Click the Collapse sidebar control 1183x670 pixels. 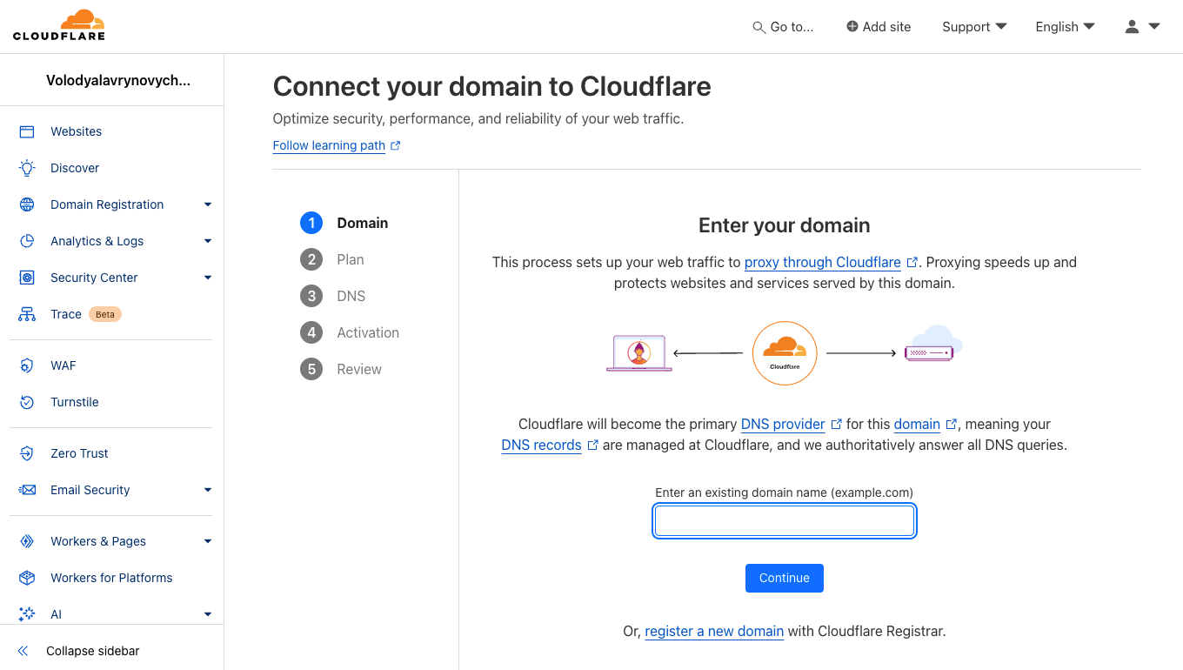[92, 651]
